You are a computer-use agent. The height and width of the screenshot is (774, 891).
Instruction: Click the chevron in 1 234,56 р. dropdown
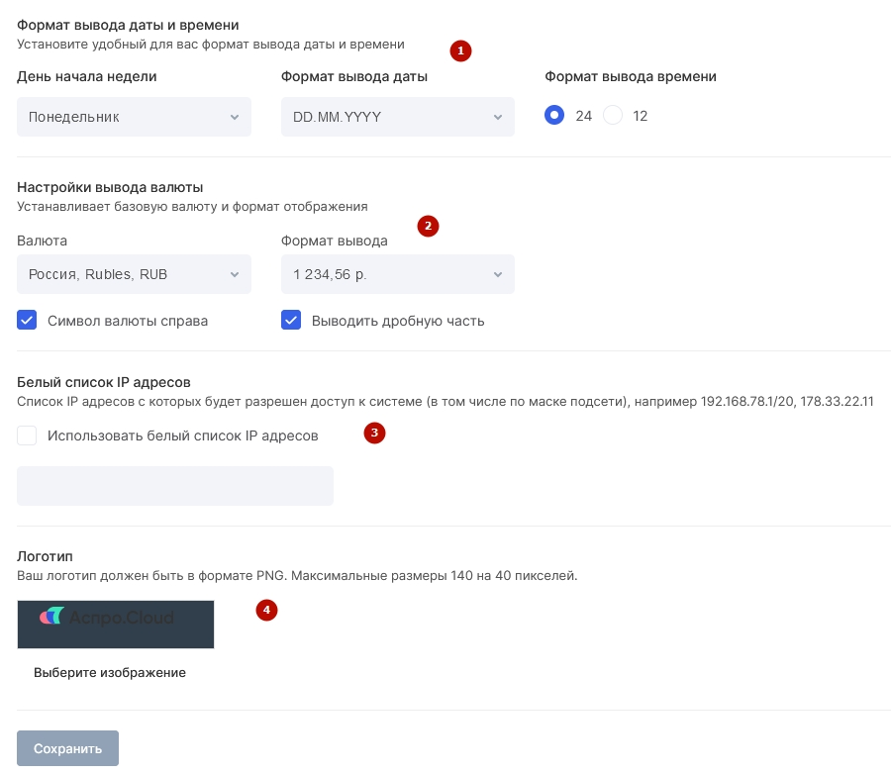click(x=498, y=274)
